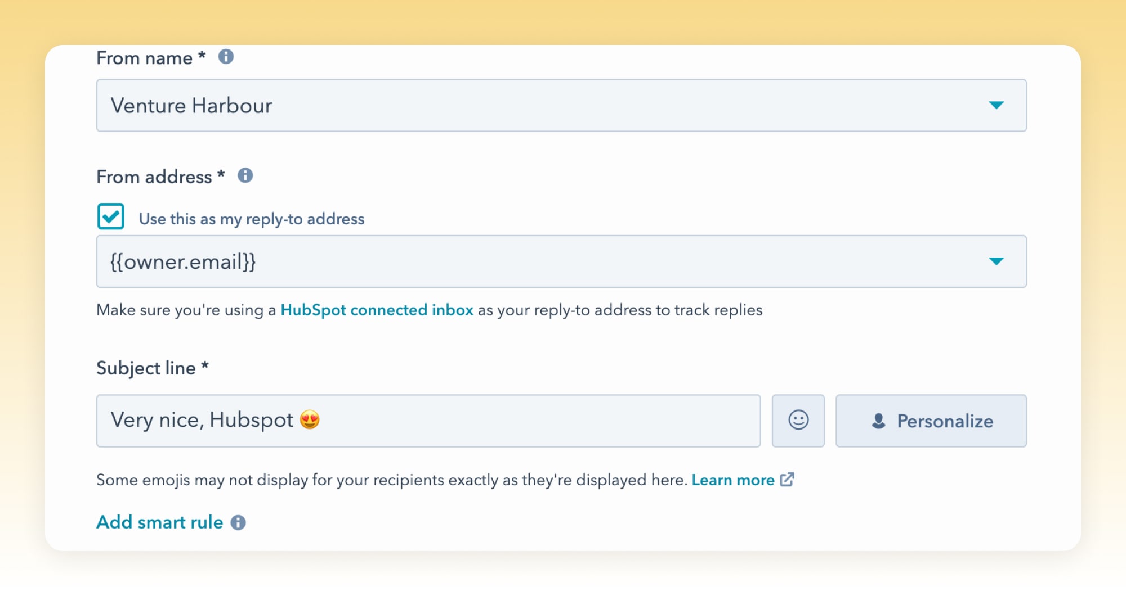Click the Subject line label
Viewport: 1126px width, 596px height.
[x=153, y=368]
